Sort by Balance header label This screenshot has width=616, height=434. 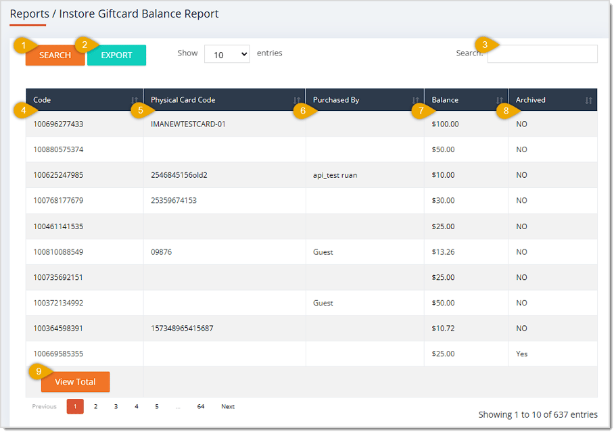445,100
